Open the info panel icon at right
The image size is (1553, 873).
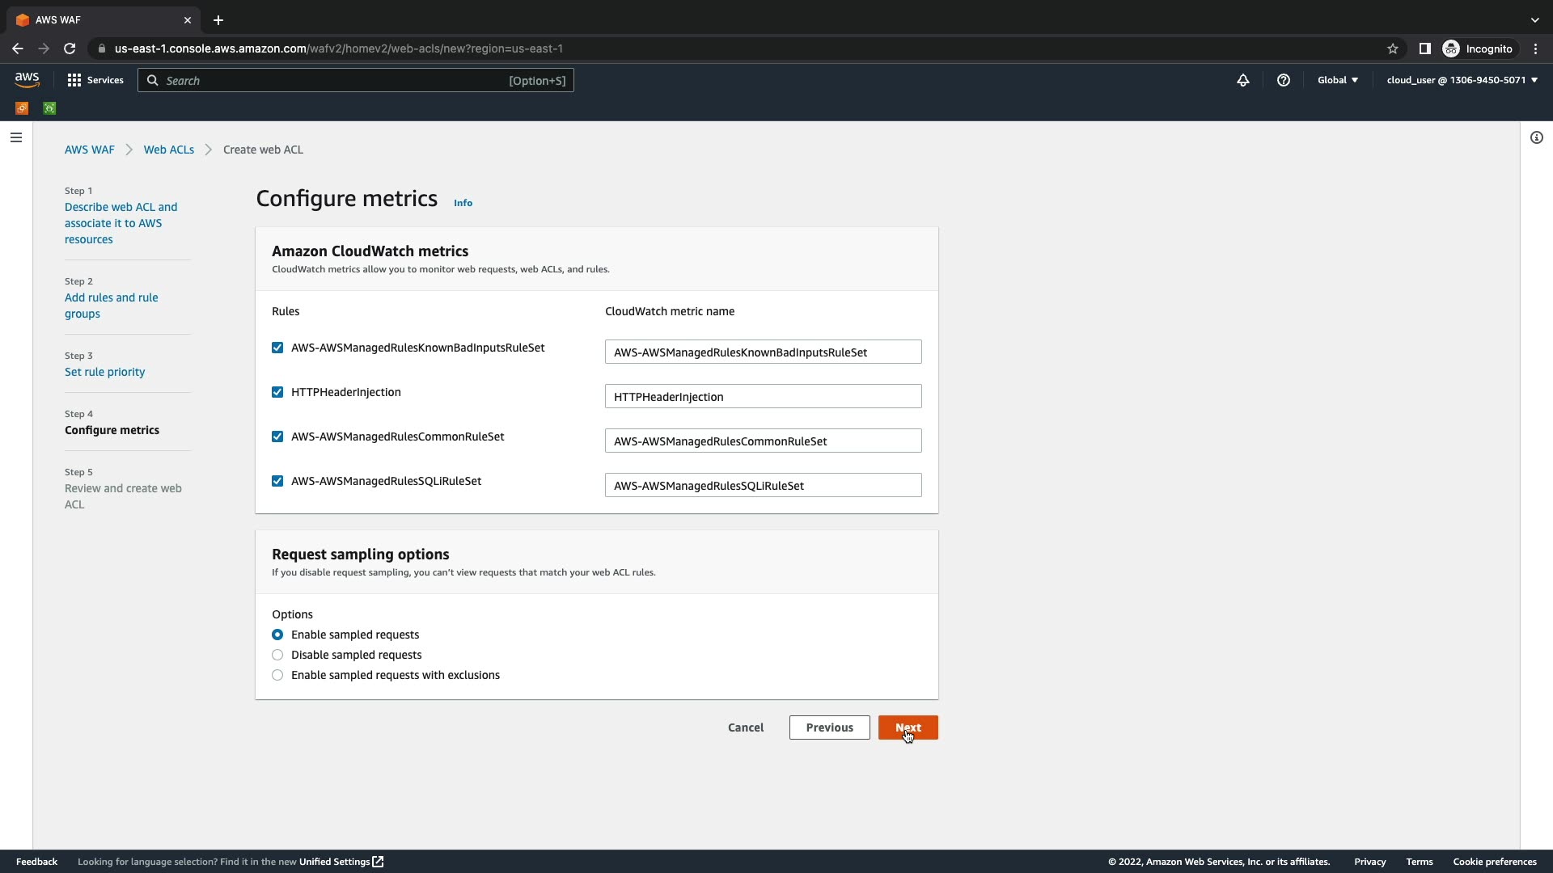tap(1536, 137)
